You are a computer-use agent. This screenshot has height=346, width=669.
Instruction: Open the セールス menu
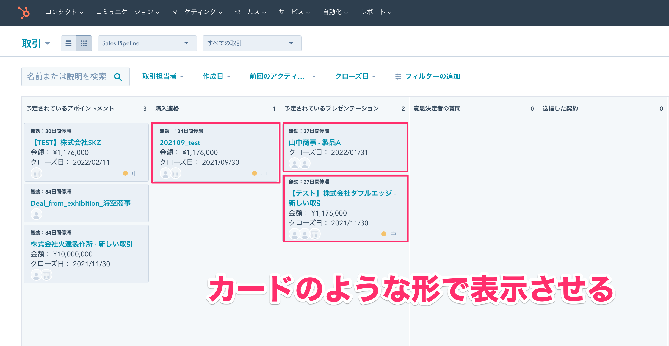(250, 12)
